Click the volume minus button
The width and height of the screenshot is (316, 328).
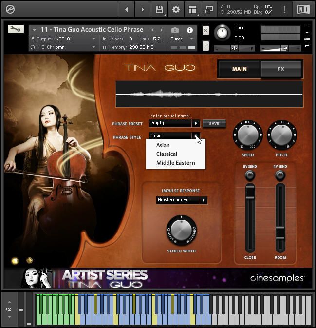(x=263, y=49)
